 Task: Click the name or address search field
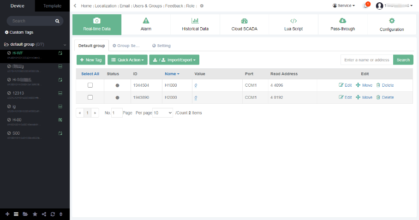tap(367, 60)
